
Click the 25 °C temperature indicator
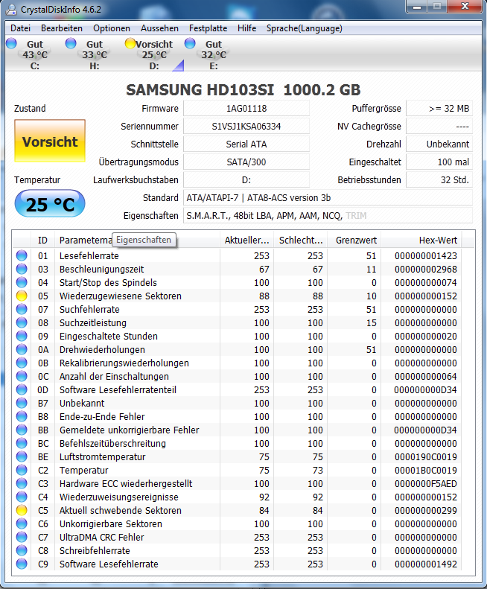pyautogui.click(x=50, y=203)
